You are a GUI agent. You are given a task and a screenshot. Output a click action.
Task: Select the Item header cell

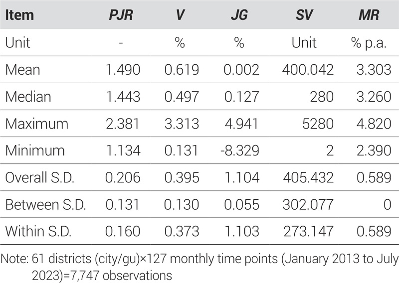pyautogui.click(x=19, y=15)
